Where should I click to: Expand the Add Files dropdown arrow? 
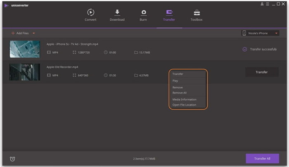click(x=34, y=33)
